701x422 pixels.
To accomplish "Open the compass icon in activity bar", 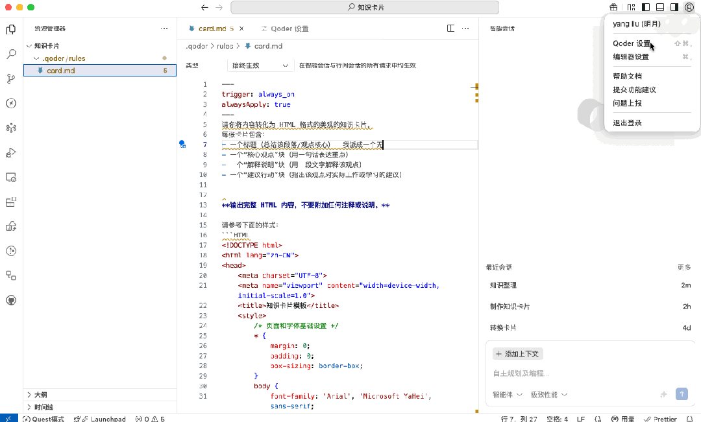I will tap(11, 103).
